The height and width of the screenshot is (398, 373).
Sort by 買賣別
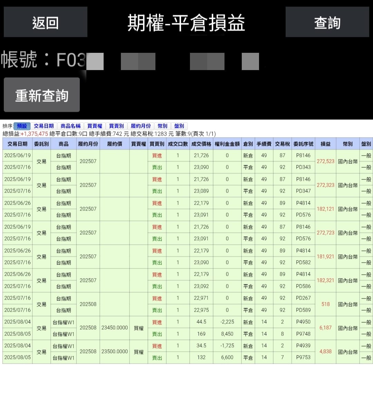tap(116, 126)
